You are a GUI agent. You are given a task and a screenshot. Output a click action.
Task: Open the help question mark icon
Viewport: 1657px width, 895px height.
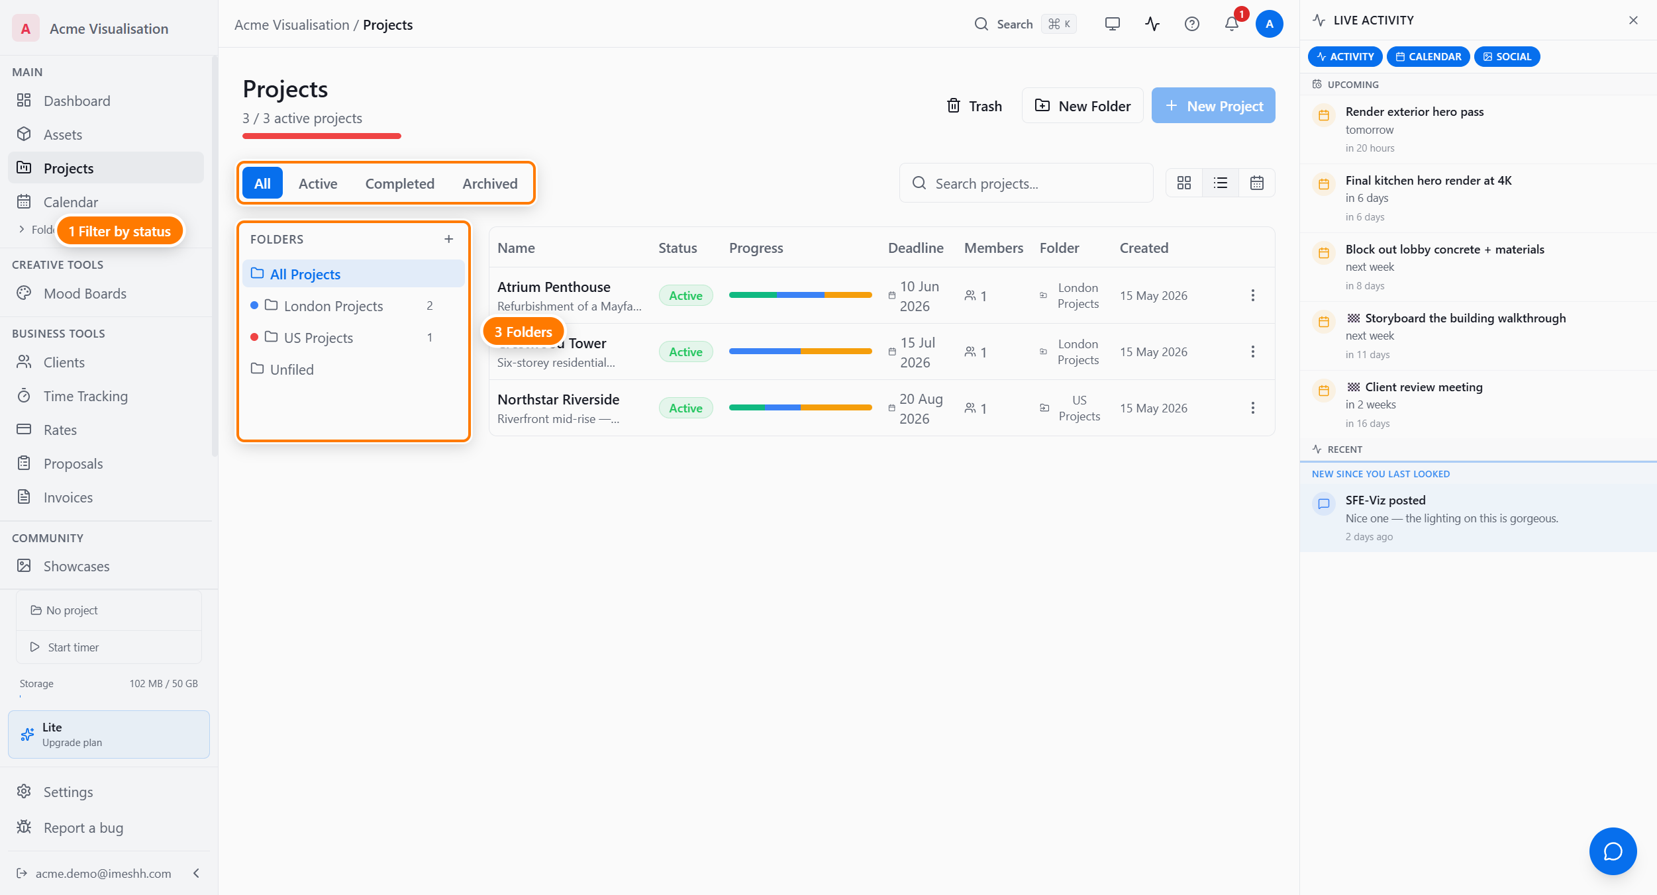(x=1192, y=24)
